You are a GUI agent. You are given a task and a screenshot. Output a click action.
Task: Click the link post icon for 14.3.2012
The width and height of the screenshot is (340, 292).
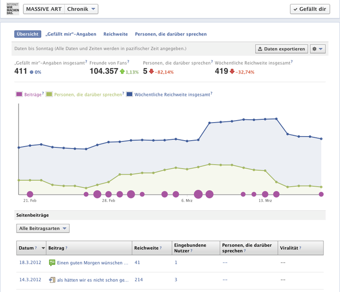coord(52,280)
